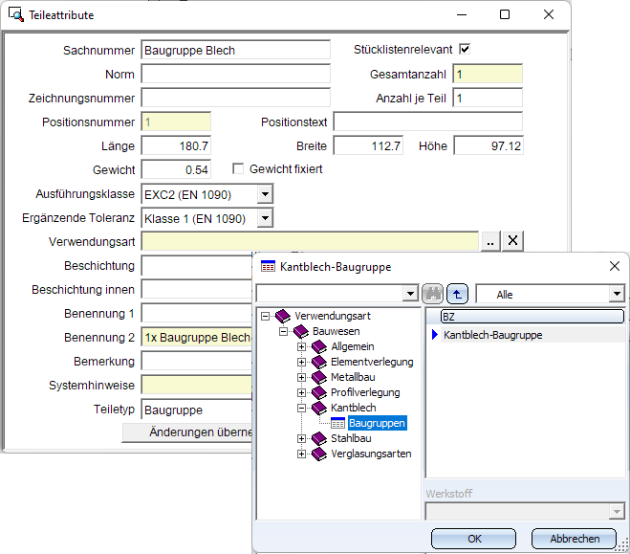The width and height of the screenshot is (630, 554).
Task: Click the blue row marker arrow
Action: (x=434, y=335)
